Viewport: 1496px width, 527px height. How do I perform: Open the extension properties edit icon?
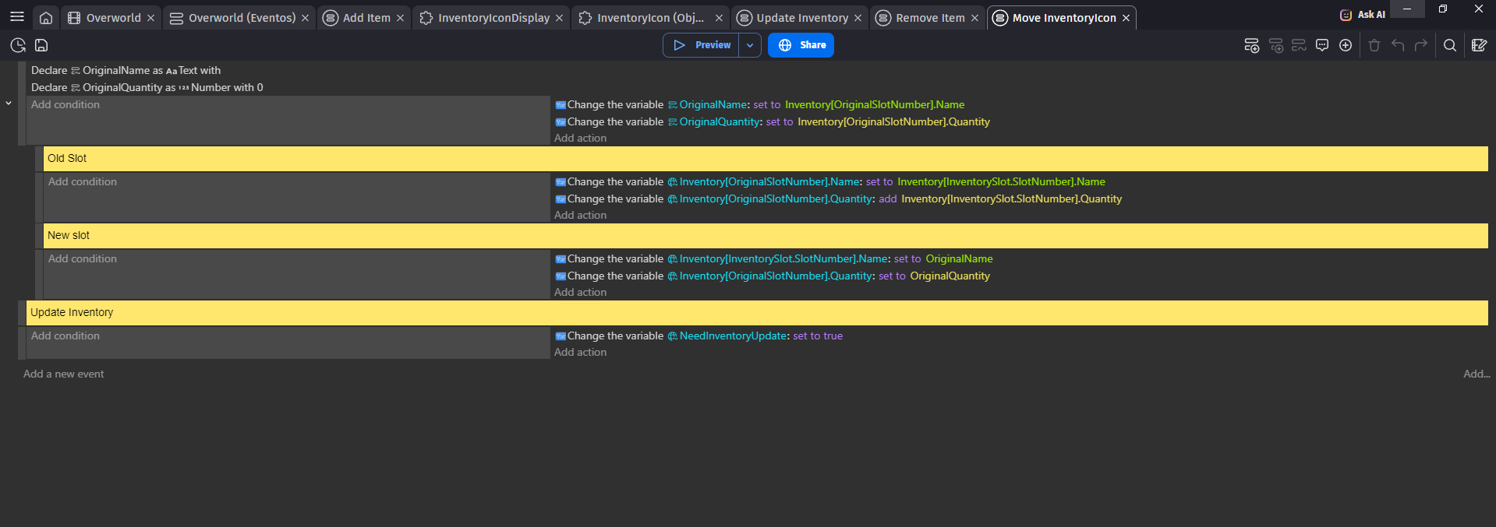(1479, 45)
